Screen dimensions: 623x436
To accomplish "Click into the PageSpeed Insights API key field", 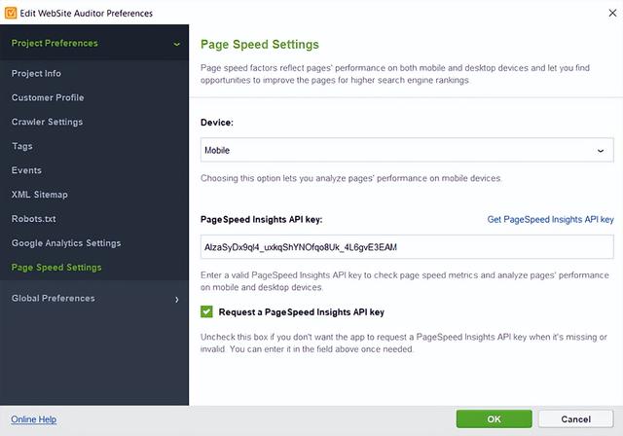I will [406, 246].
